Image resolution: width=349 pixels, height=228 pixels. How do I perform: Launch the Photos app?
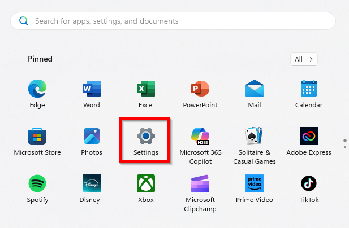(x=92, y=142)
